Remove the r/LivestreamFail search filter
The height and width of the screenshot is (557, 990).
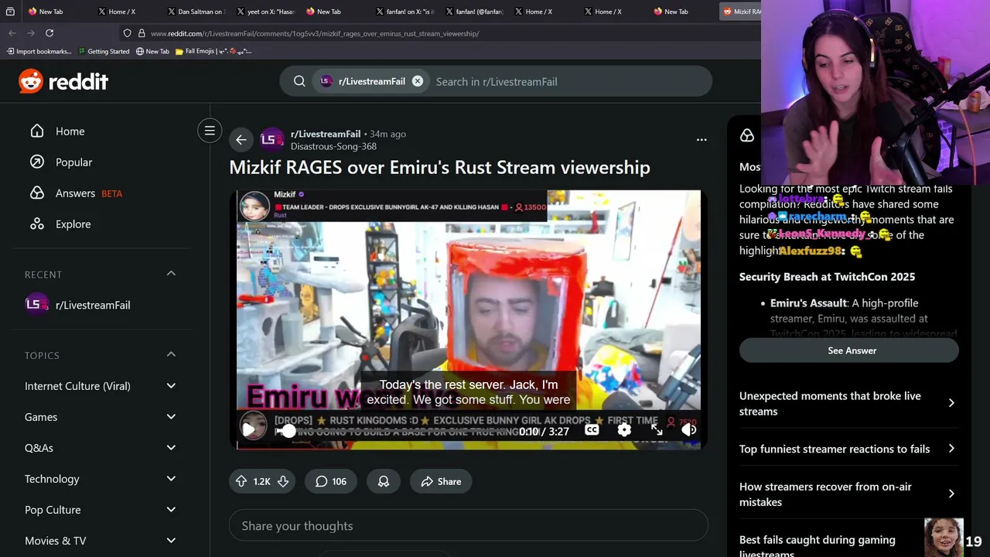418,81
